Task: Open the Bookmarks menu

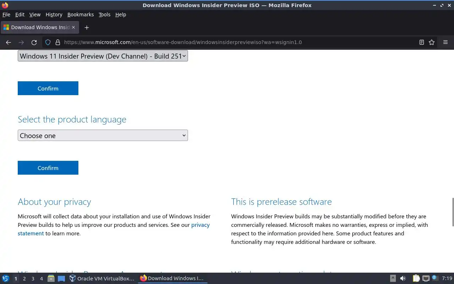Action: pyautogui.click(x=81, y=15)
